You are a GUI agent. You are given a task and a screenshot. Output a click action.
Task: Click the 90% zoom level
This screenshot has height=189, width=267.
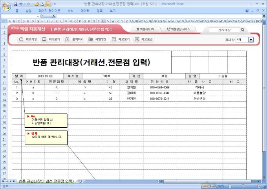click(221, 186)
